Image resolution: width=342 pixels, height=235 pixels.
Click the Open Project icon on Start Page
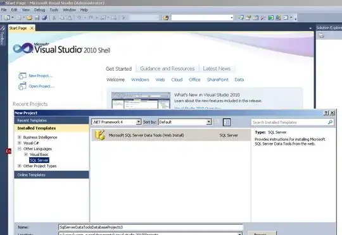22,86
